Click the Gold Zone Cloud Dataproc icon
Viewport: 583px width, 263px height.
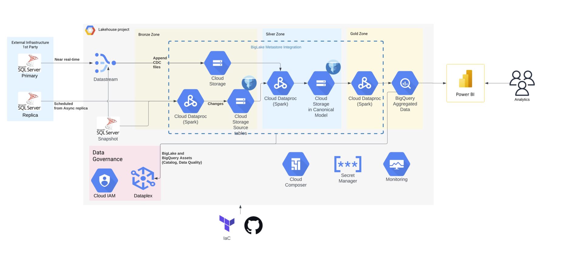(x=364, y=83)
